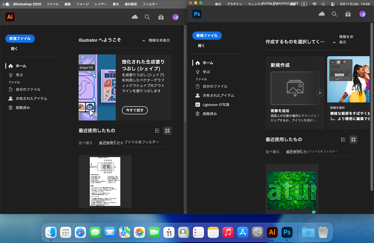Click the Photoshop Ps logo icon
The image size is (374, 243).
pyautogui.click(x=197, y=14)
